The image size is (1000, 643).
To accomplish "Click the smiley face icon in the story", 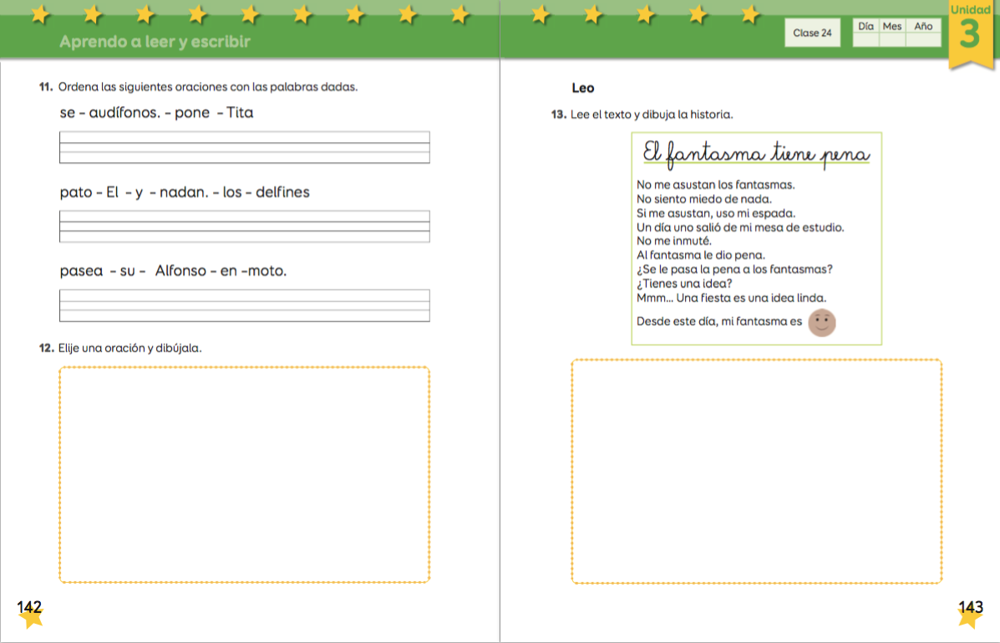I will (x=822, y=323).
